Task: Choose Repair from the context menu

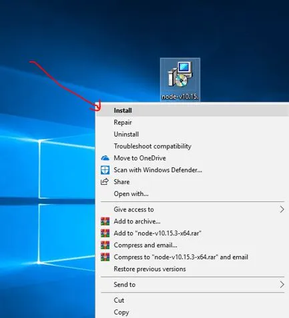Action: pos(192,123)
